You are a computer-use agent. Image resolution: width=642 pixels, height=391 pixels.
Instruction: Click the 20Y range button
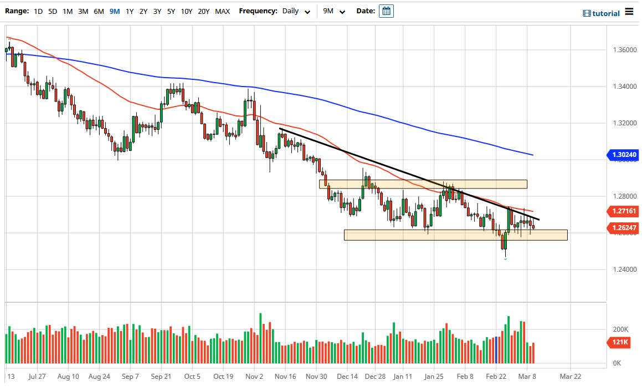pyautogui.click(x=203, y=11)
